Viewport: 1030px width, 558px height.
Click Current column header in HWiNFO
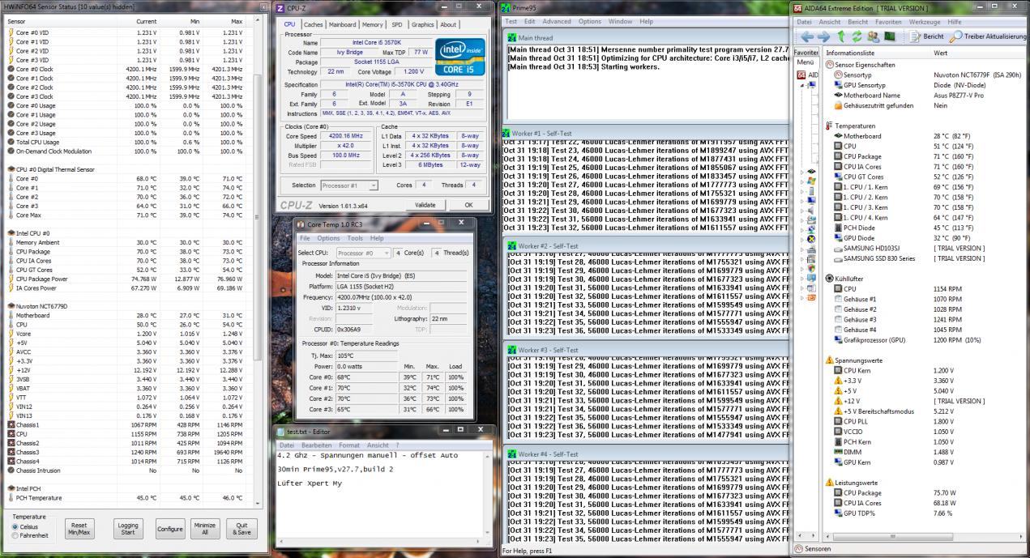click(147, 20)
